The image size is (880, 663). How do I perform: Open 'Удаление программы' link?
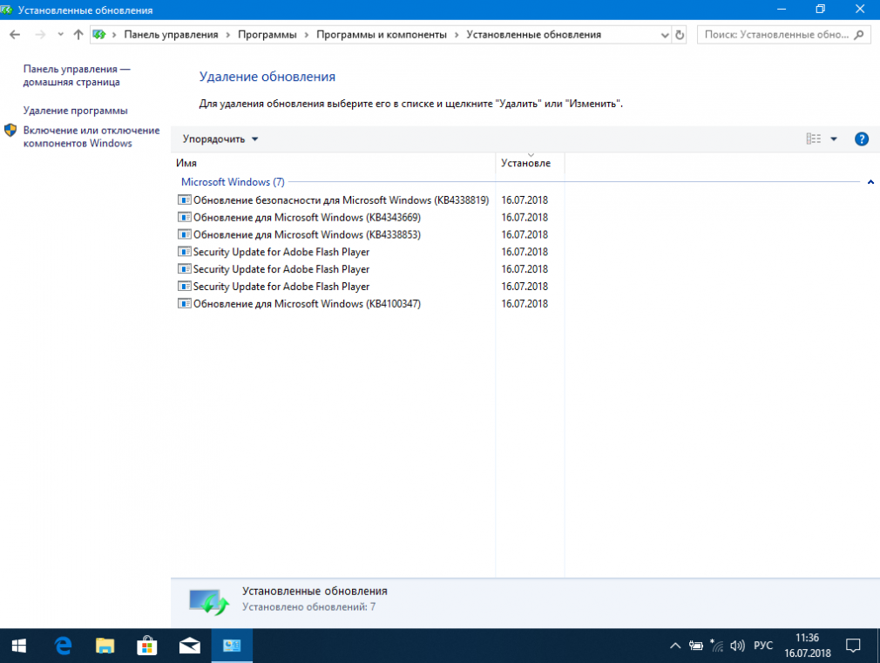[x=75, y=111]
